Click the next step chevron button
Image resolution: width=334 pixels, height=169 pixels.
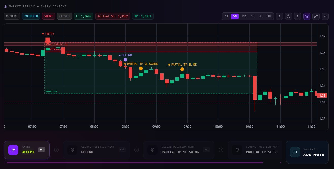click(297, 16)
